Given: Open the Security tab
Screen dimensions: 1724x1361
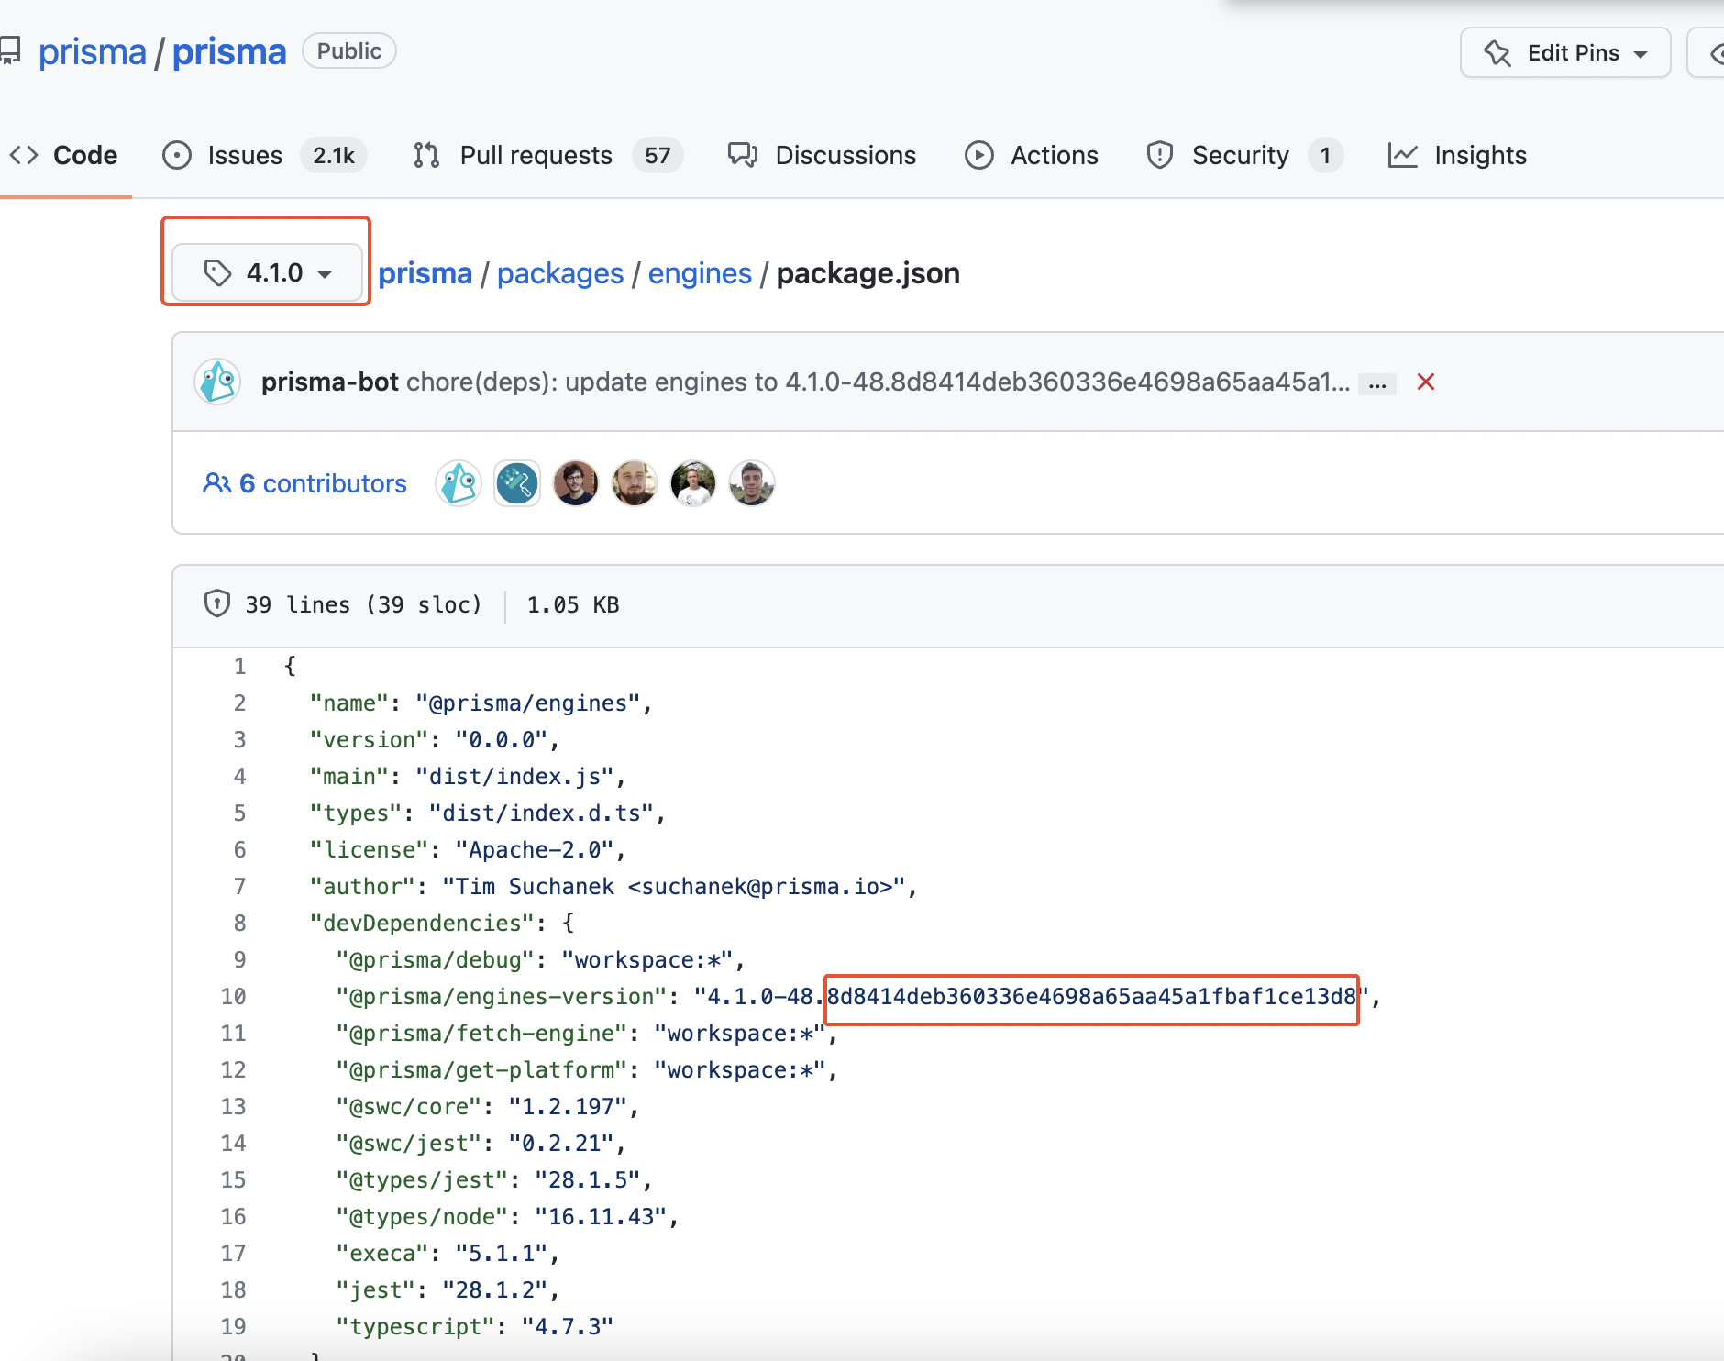Looking at the screenshot, I should point(1244,155).
